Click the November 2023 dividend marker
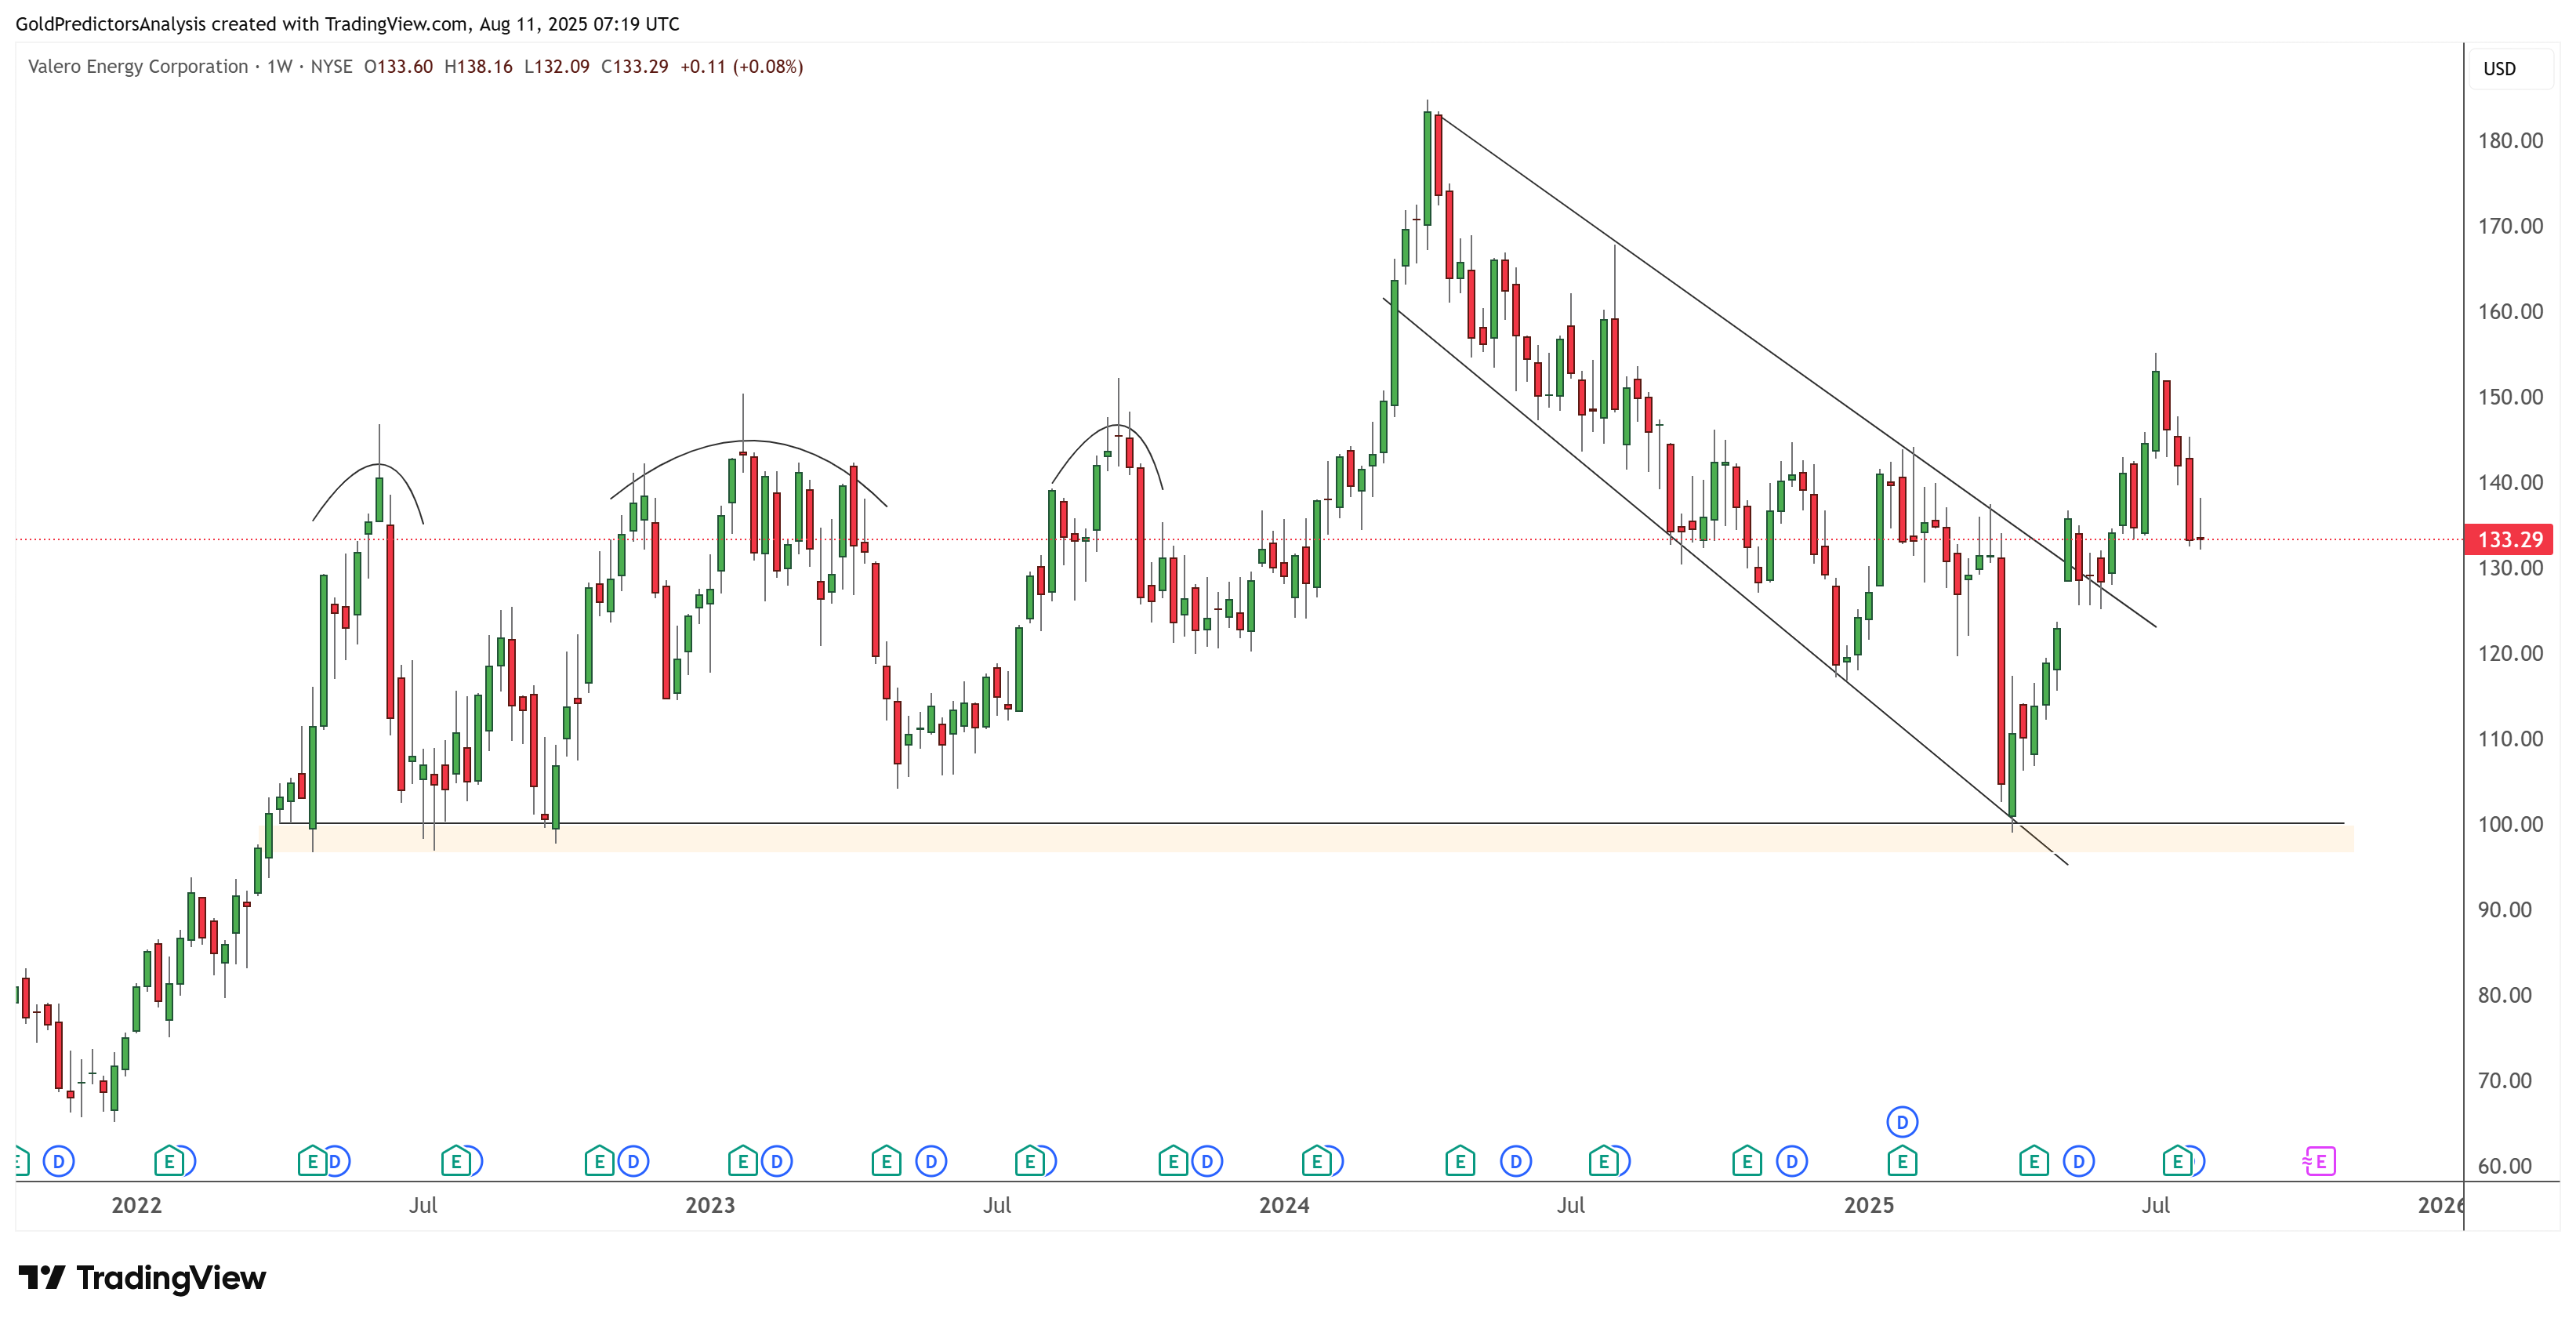The height and width of the screenshot is (1325, 2576). point(1207,1161)
